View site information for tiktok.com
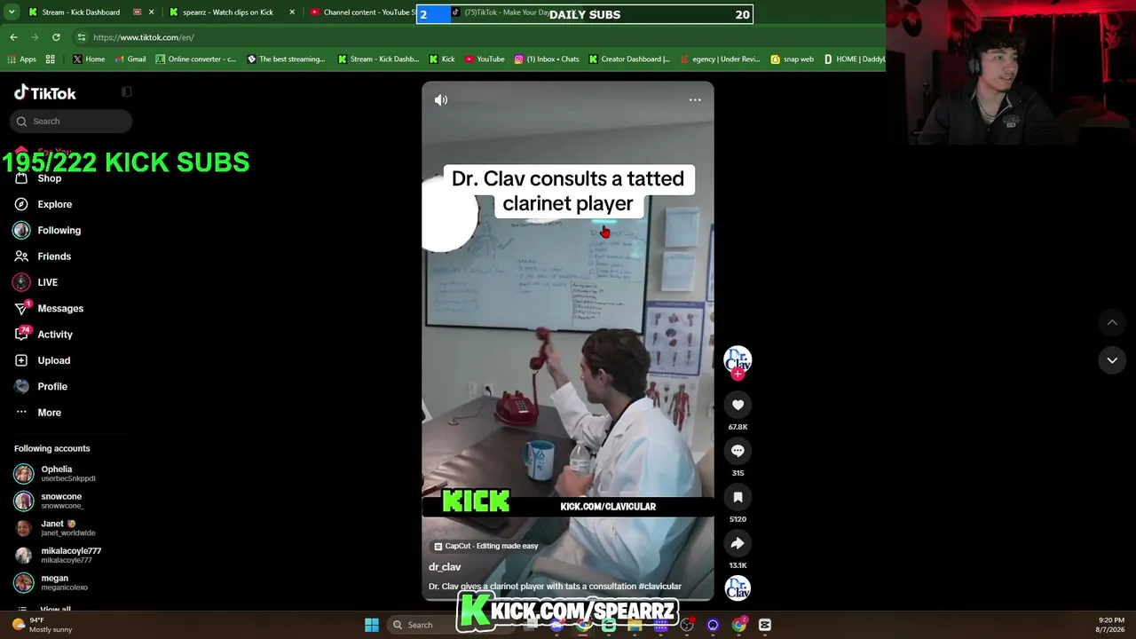1136x639 pixels. pyautogui.click(x=82, y=37)
